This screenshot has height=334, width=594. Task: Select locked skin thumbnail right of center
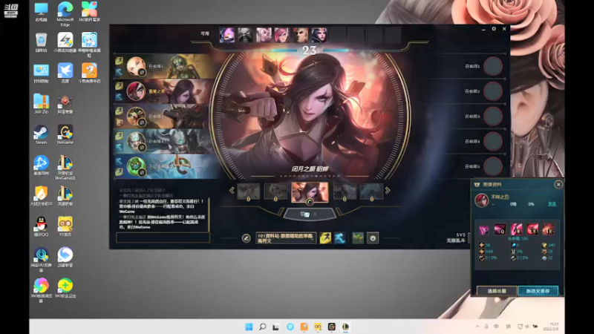pyautogui.click(x=345, y=191)
